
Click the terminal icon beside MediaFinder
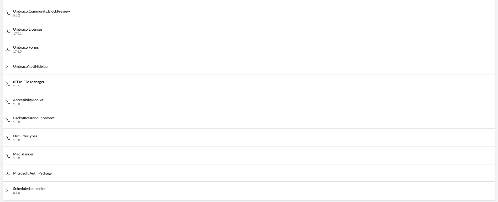8,156
